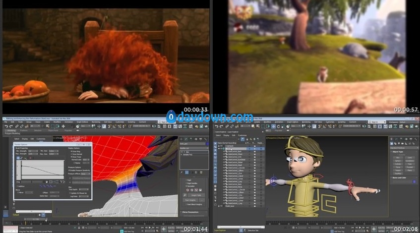Pick Select and Move tool in left window
Image resolution: width=420 pixels, height=233 pixels.
click(63, 126)
